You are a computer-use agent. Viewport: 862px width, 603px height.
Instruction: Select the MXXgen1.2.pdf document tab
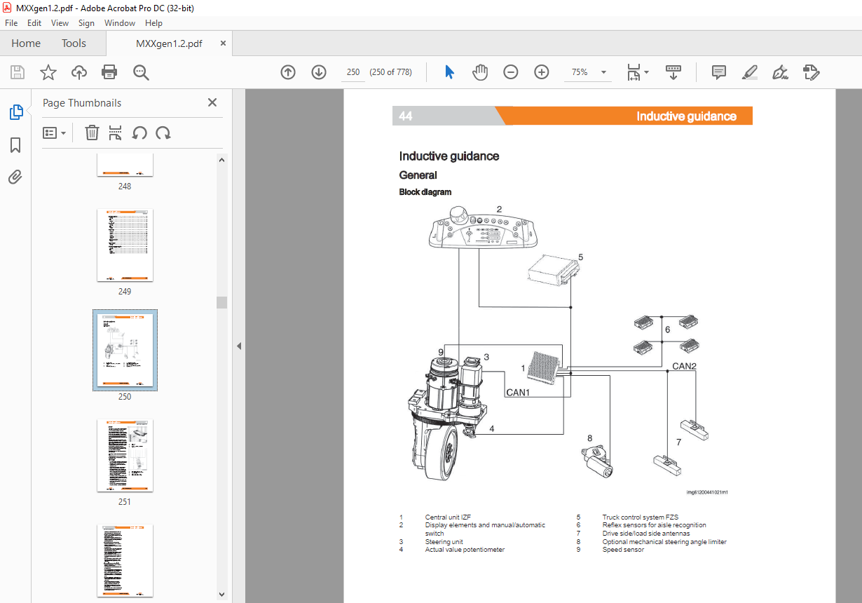coord(169,43)
